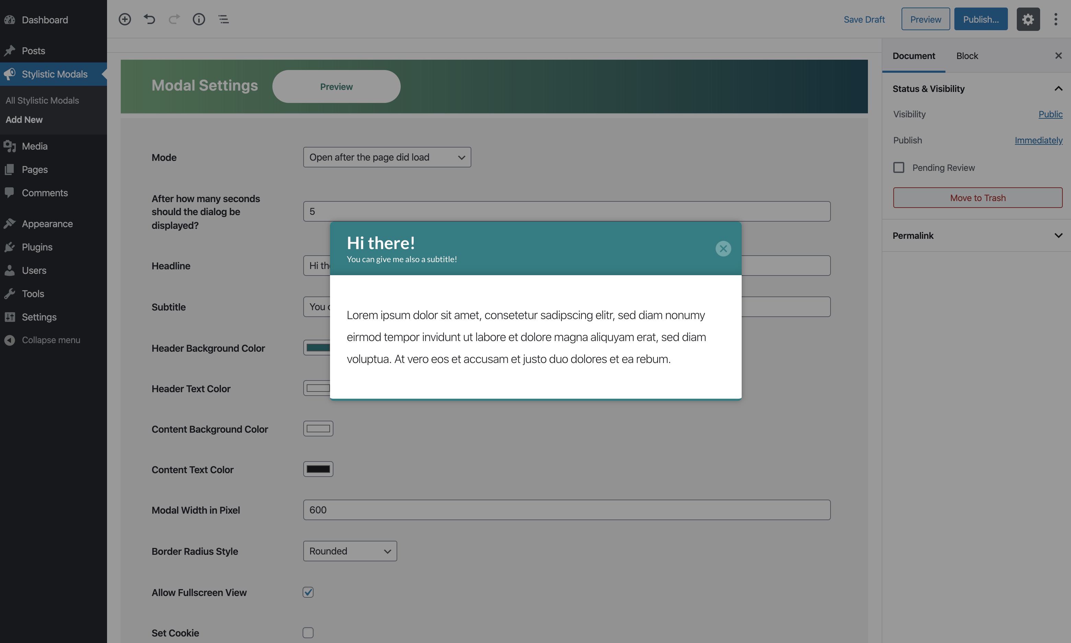Enable the Set Cookie checkbox
The width and height of the screenshot is (1071, 643).
coord(308,633)
